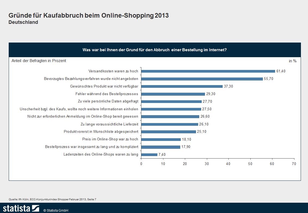Select the 'Zu viele persönliche Daten abgefragt' bar

tap(172, 102)
